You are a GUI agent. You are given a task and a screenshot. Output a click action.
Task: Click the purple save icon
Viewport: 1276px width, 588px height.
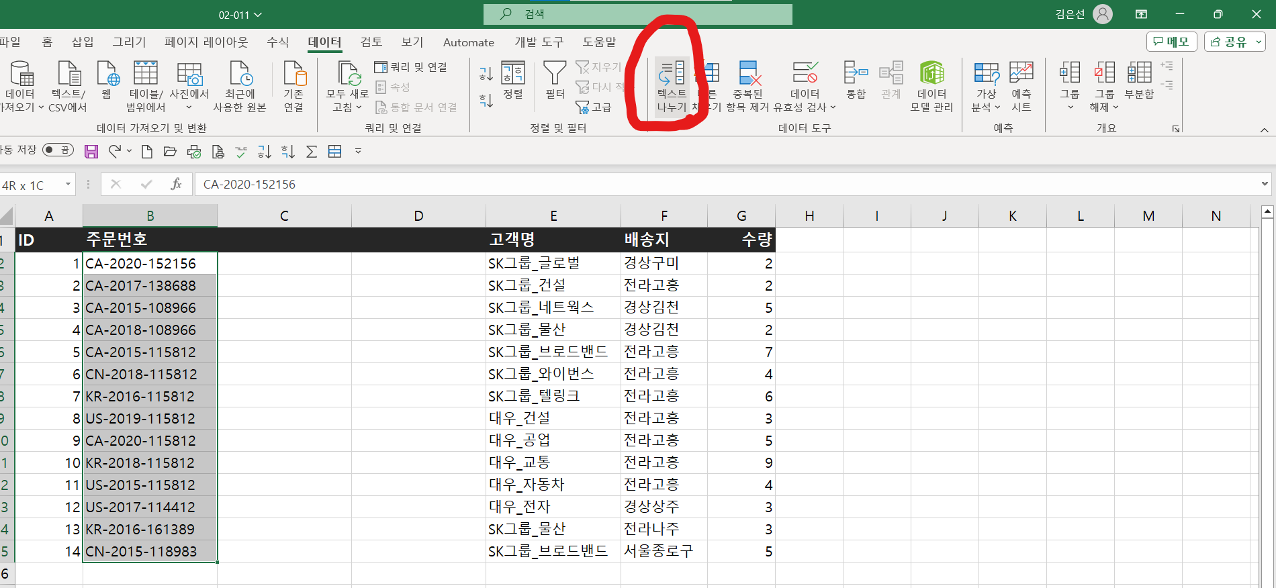(91, 152)
